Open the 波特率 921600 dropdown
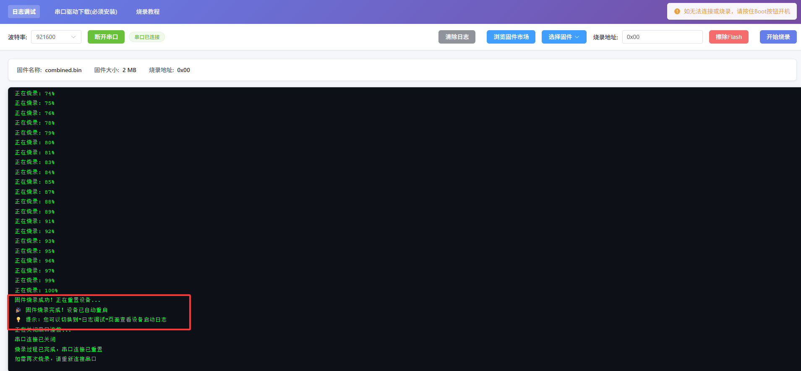Screen dimensions: 801x371 tap(56, 37)
